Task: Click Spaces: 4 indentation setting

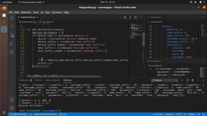Action: click(169, 114)
